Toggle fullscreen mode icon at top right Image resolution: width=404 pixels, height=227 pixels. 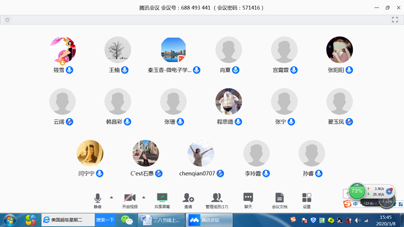395,20
